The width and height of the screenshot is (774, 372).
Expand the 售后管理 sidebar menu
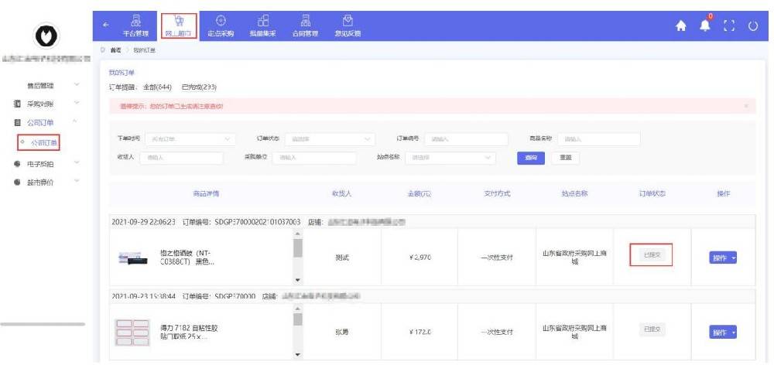[46, 84]
